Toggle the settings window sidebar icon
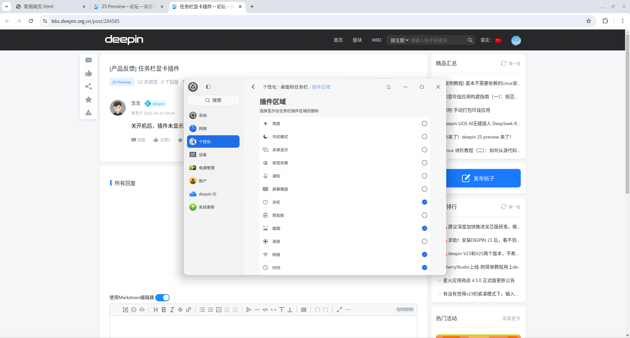630x338 pixels. pyautogui.click(x=208, y=87)
